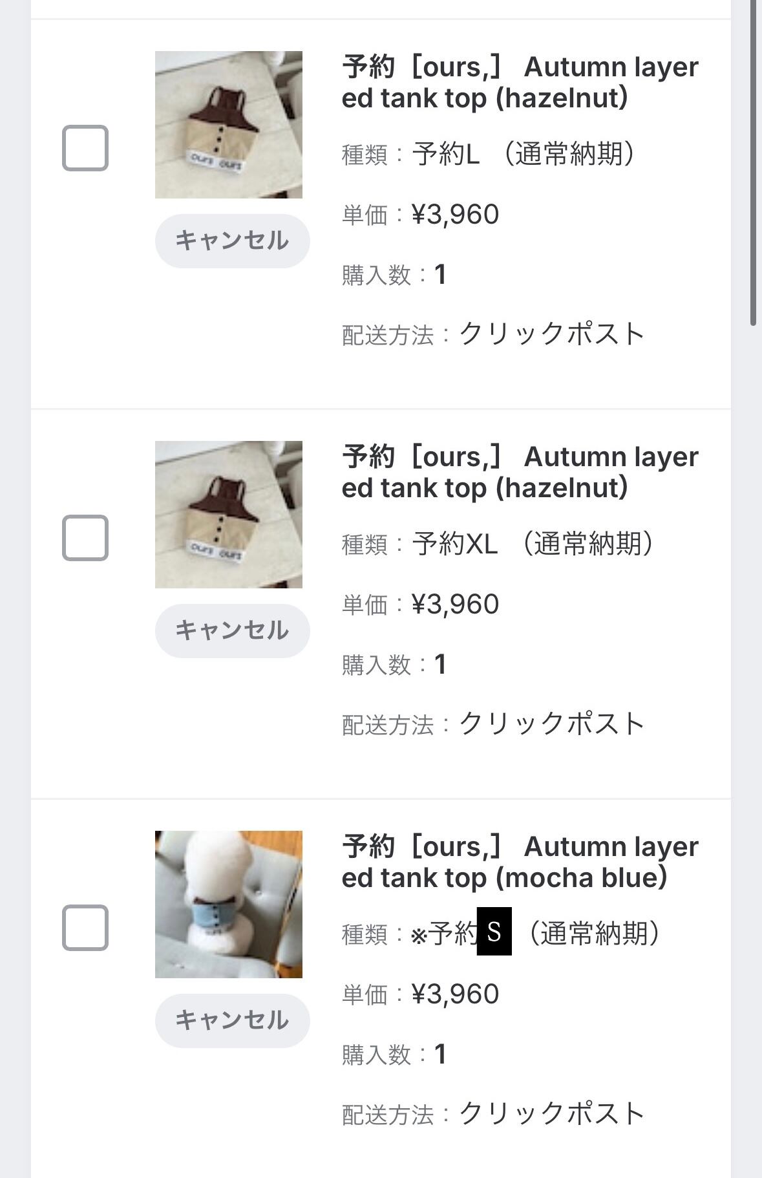Viewport: 762px width, 1178px height.
Task: Check the mocha blue tank top checkbox
Action: pos(85,928)
